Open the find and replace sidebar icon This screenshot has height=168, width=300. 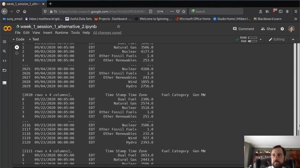click(4, 51)
